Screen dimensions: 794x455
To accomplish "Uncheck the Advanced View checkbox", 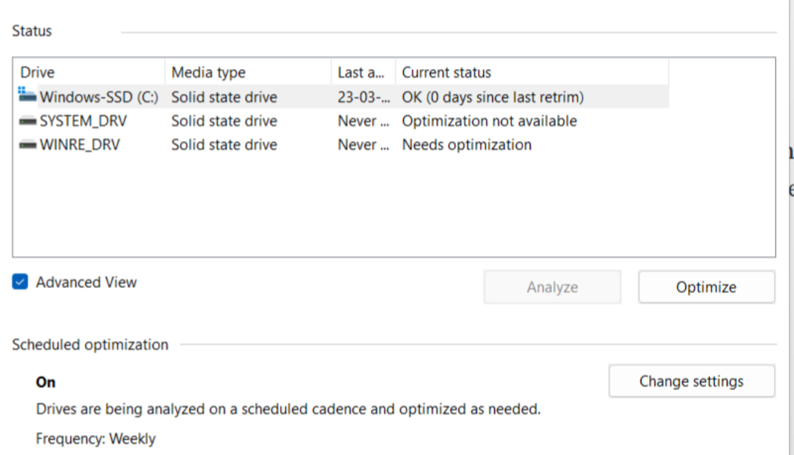I will pos(21,282).
